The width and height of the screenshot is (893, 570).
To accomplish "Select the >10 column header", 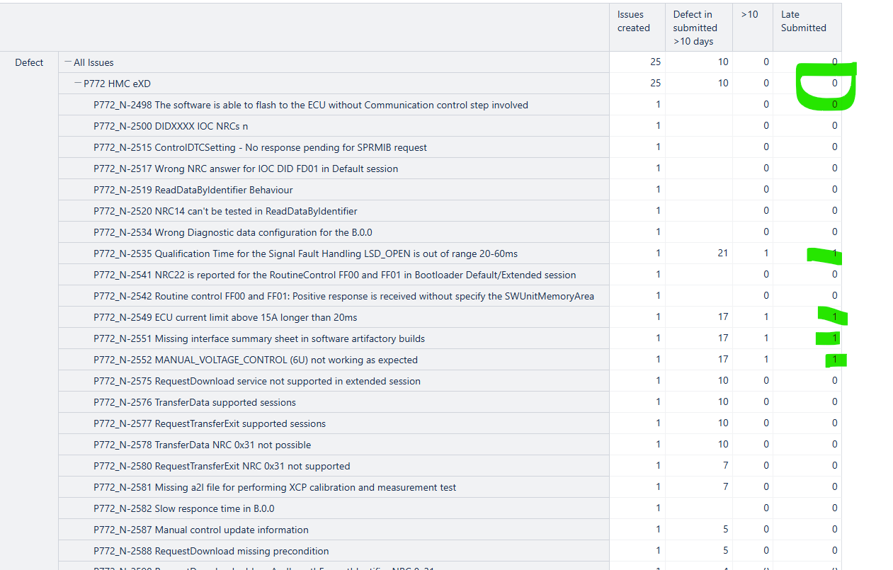I will coord(749,14).
